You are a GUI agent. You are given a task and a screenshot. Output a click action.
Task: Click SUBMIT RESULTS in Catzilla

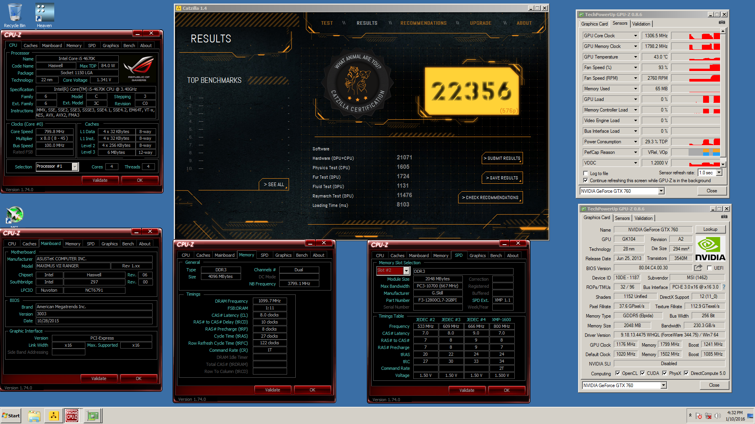[502, 158]
